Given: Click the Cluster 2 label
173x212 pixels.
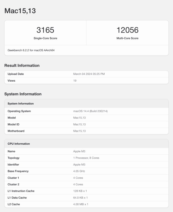Looking at the screenshot, I should [14, 185].
